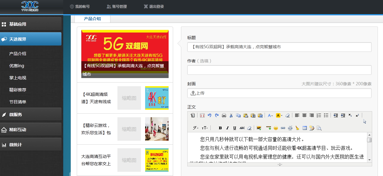The image size is (383, 176).
Task: Select the 精彩云游戏 article row
Action: [125, 129]
